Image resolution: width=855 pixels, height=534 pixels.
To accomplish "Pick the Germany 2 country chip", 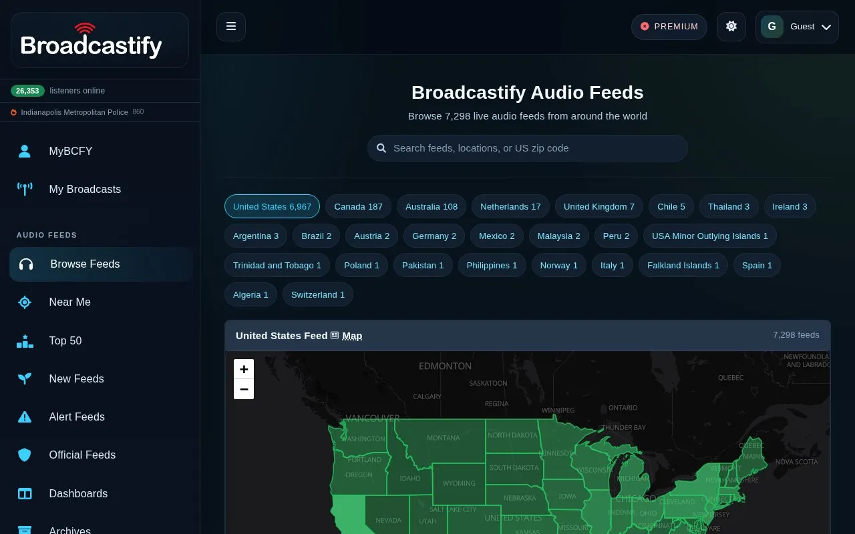I will coord(434,236).
